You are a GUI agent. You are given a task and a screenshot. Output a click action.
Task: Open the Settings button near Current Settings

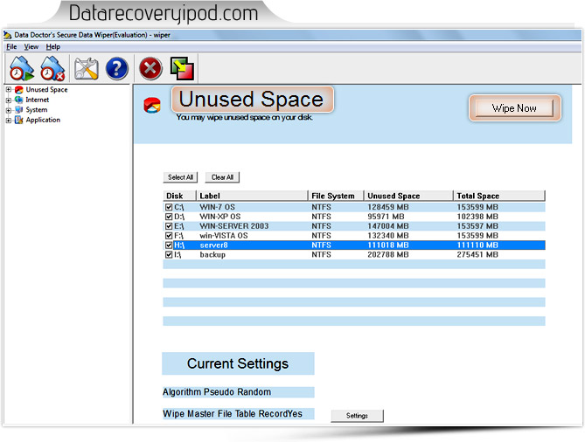coord(357,416)
